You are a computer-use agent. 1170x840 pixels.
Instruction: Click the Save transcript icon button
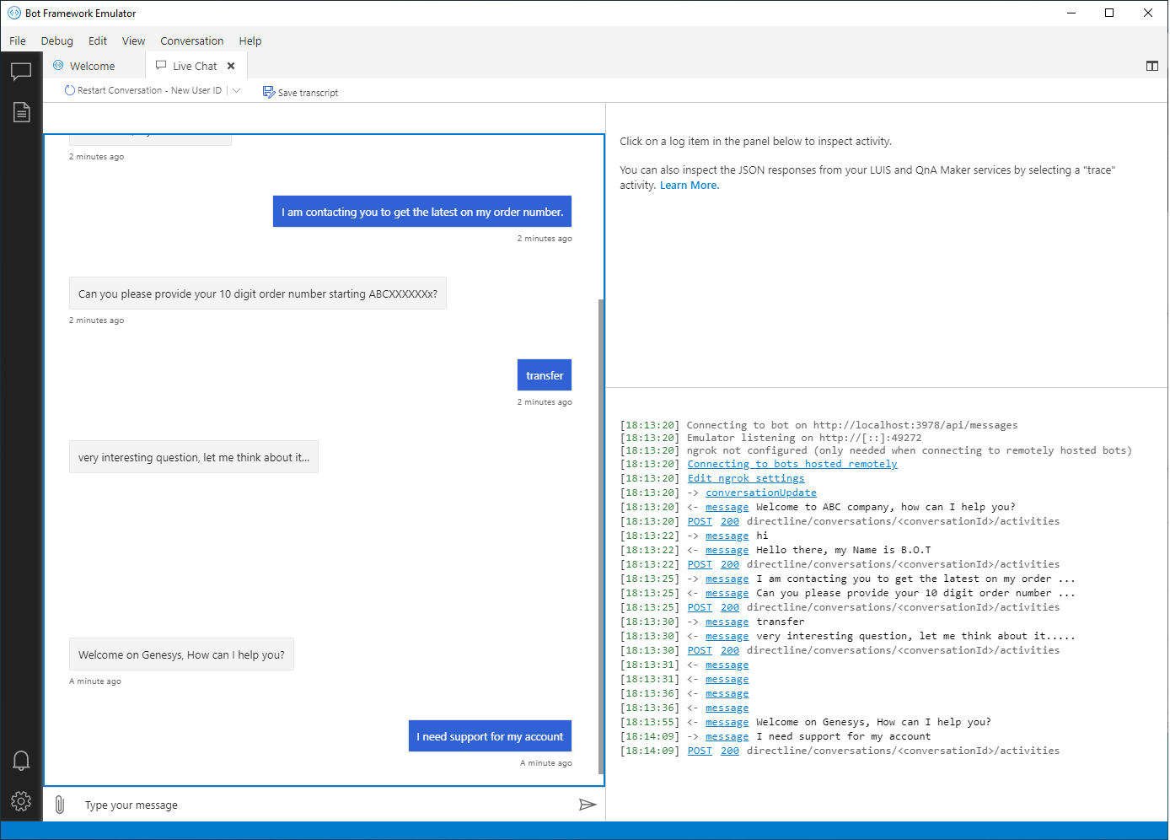click(x=300, y=92)
